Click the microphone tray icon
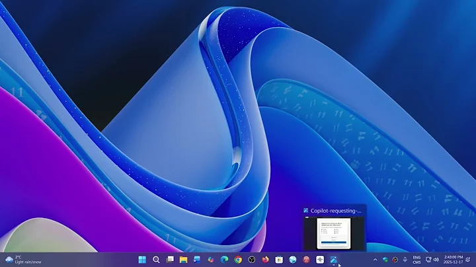 pyautogui.click(x=405, y=260)
